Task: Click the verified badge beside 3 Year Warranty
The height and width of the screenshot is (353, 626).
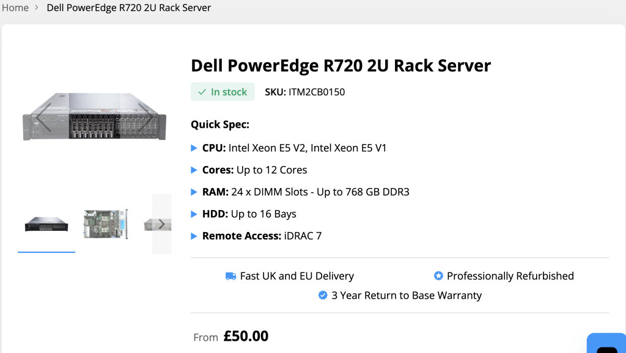Action: (x=323, y=296)
